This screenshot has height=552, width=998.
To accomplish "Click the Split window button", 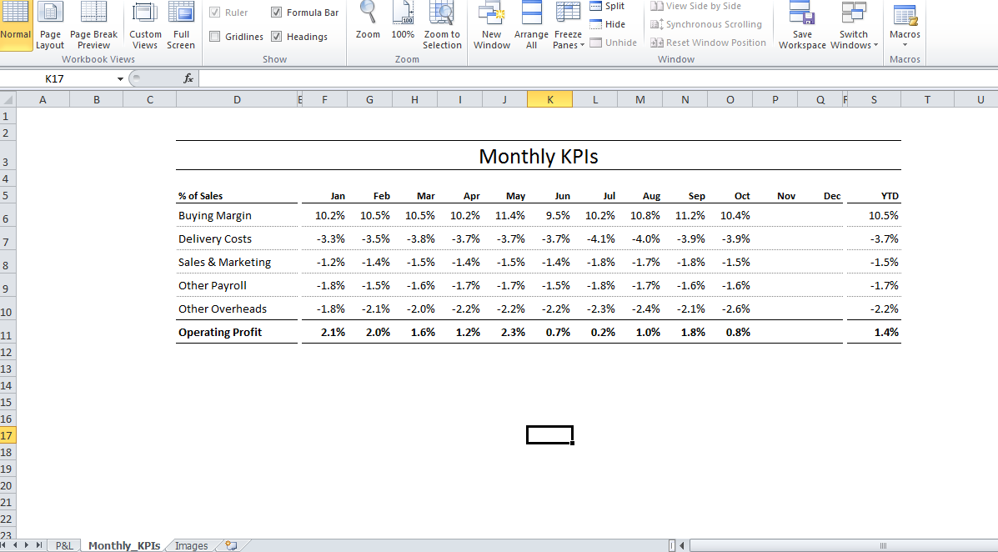I will (607, 7).
